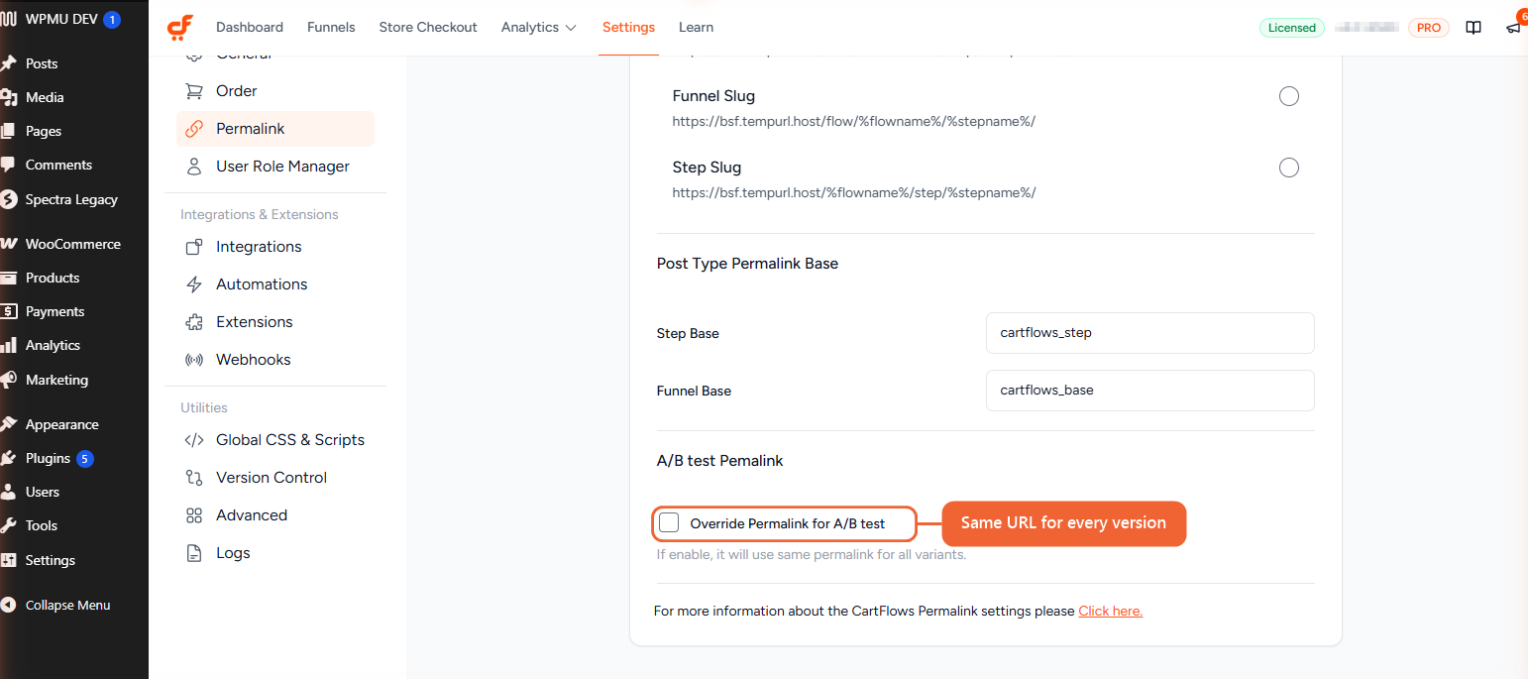Open the announcements megaphone icon
This screenshot has height=679, width=1528.
pos(1513,28)
